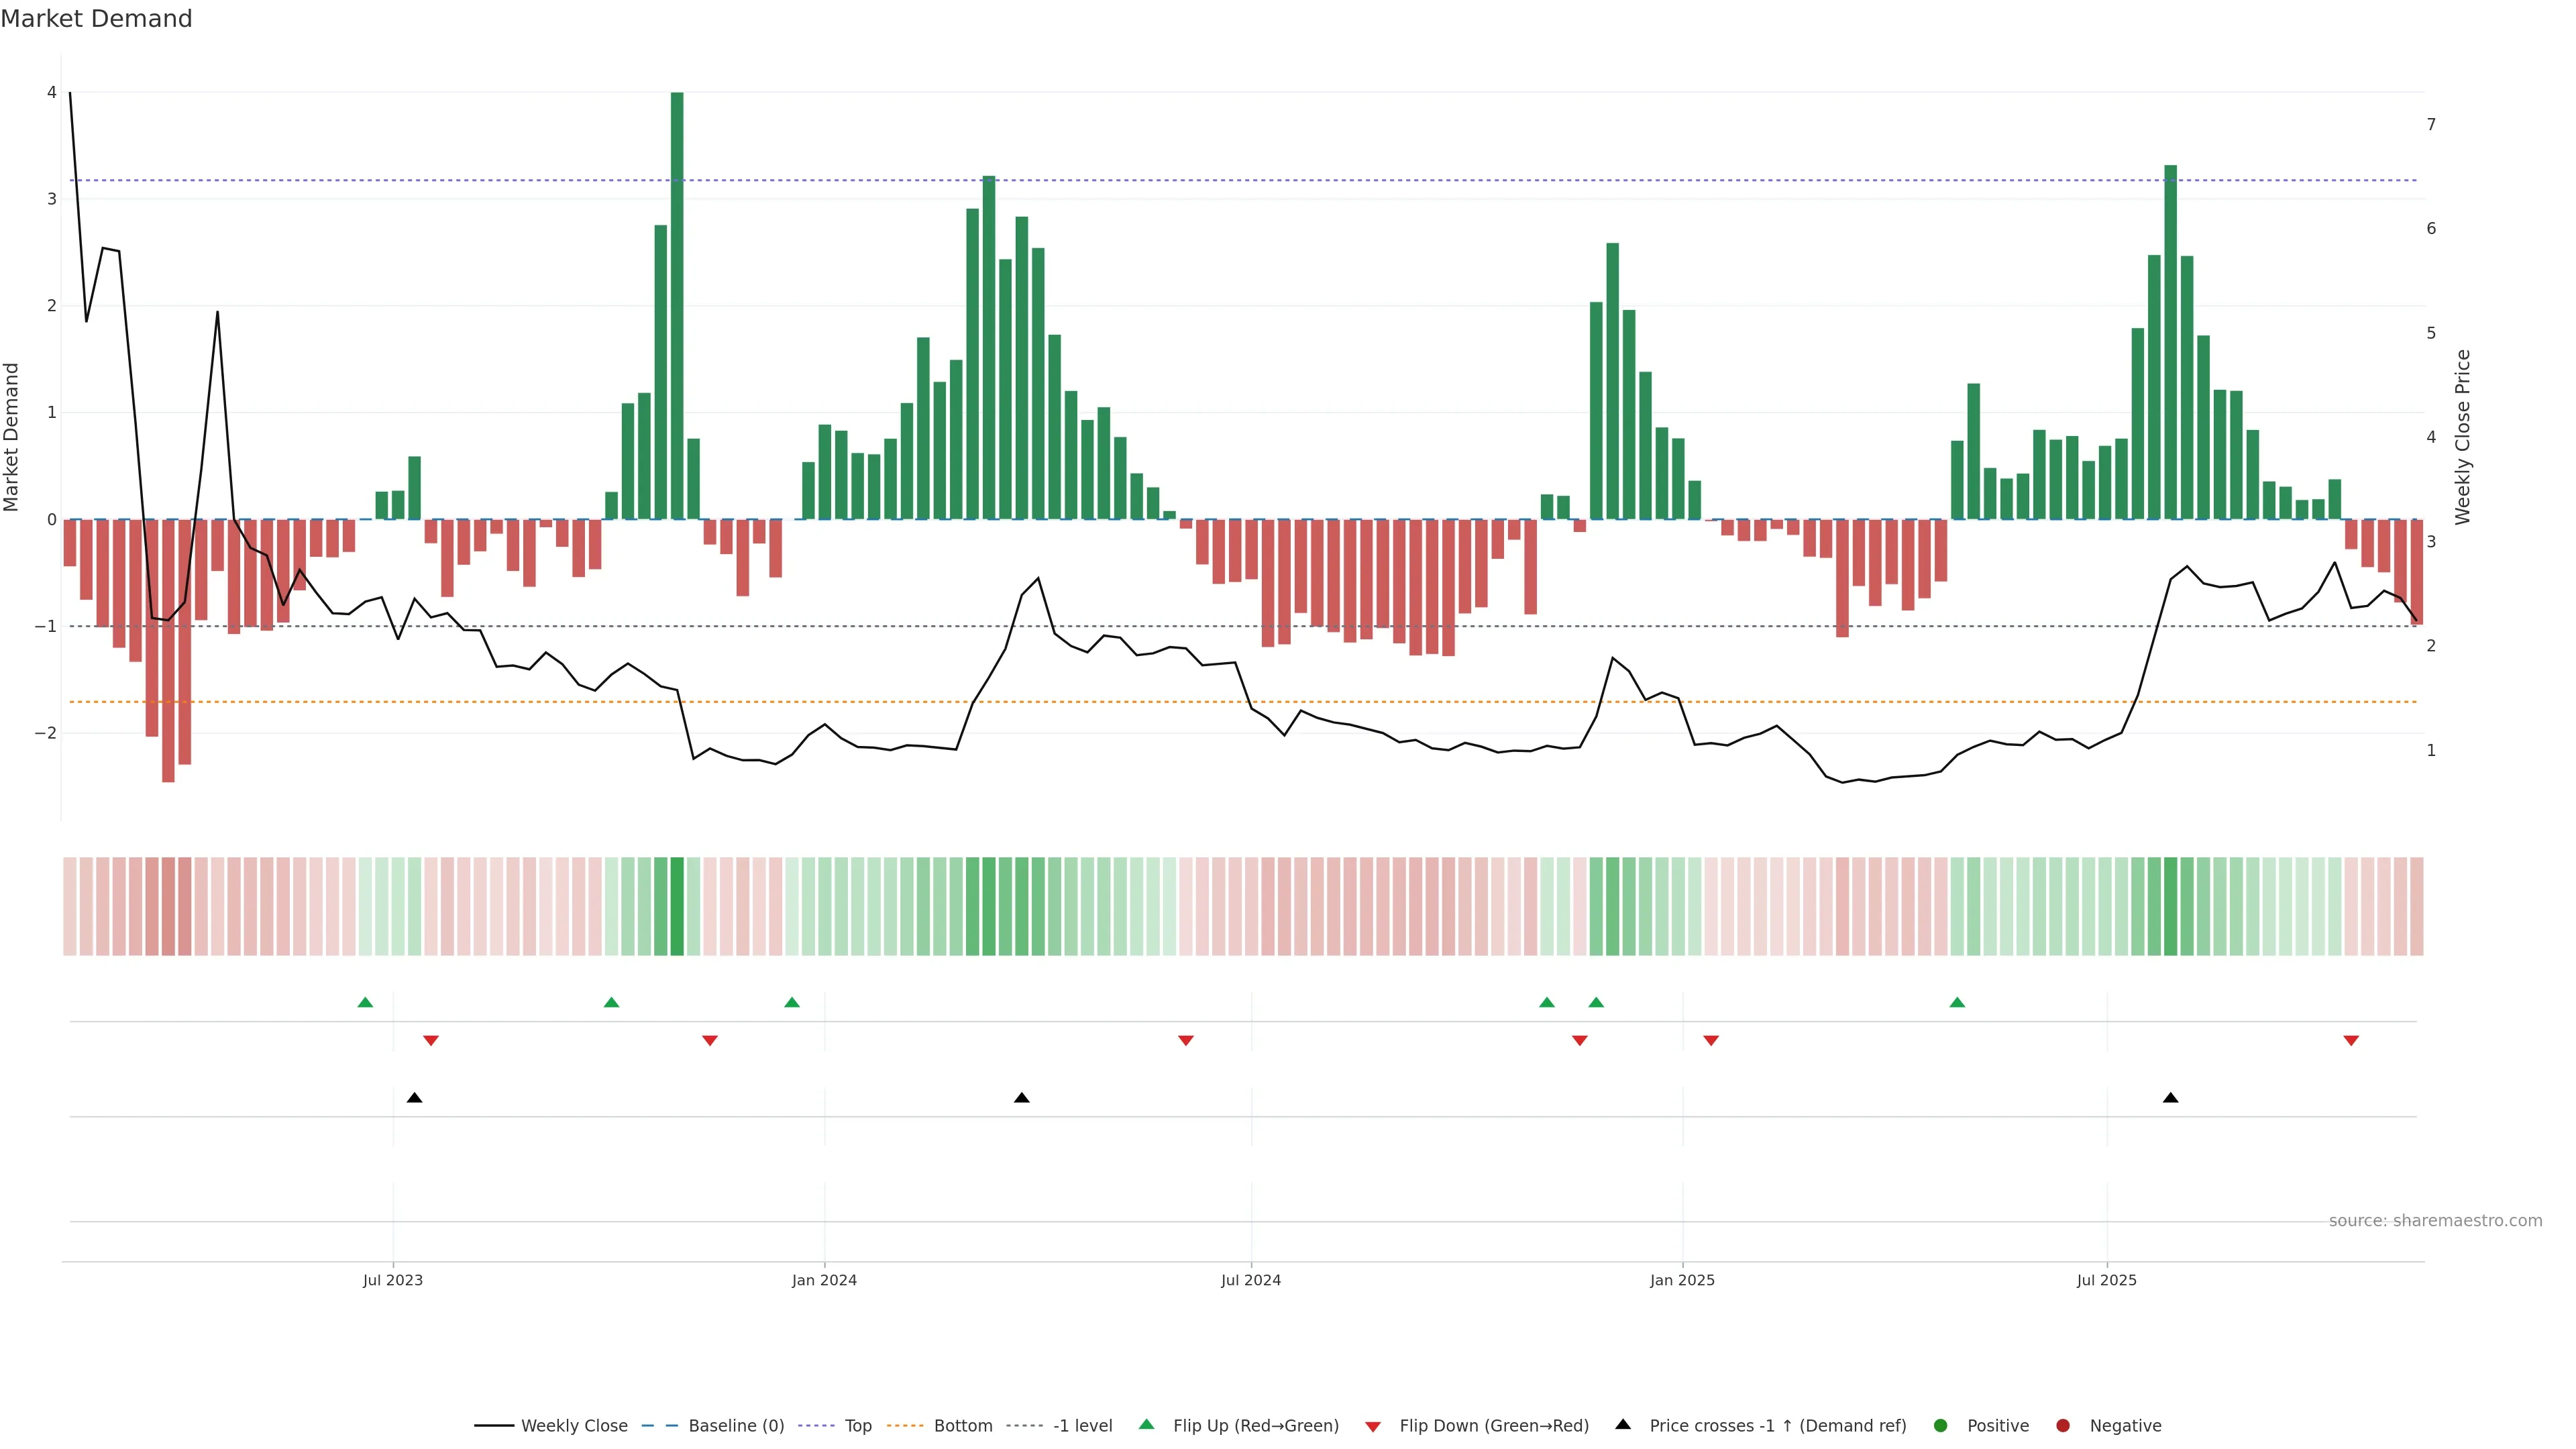Click the Flip Up green triangle legend icon

click(x=1147, y=1425)
